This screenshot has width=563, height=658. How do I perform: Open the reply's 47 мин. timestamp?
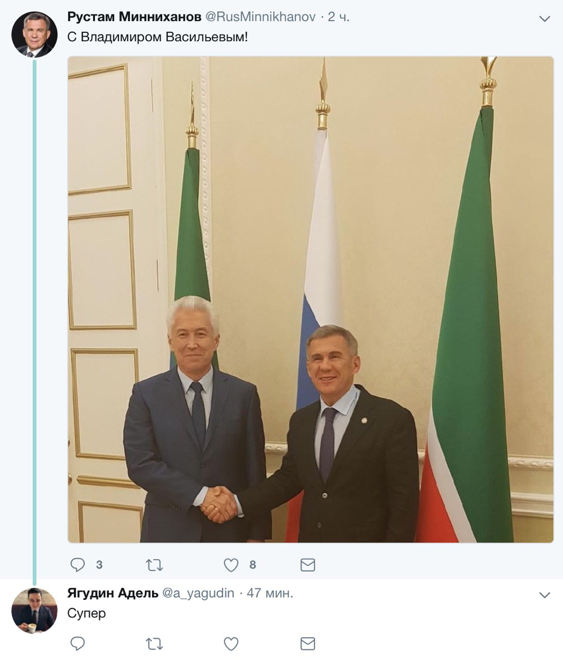tap(270, 593)
